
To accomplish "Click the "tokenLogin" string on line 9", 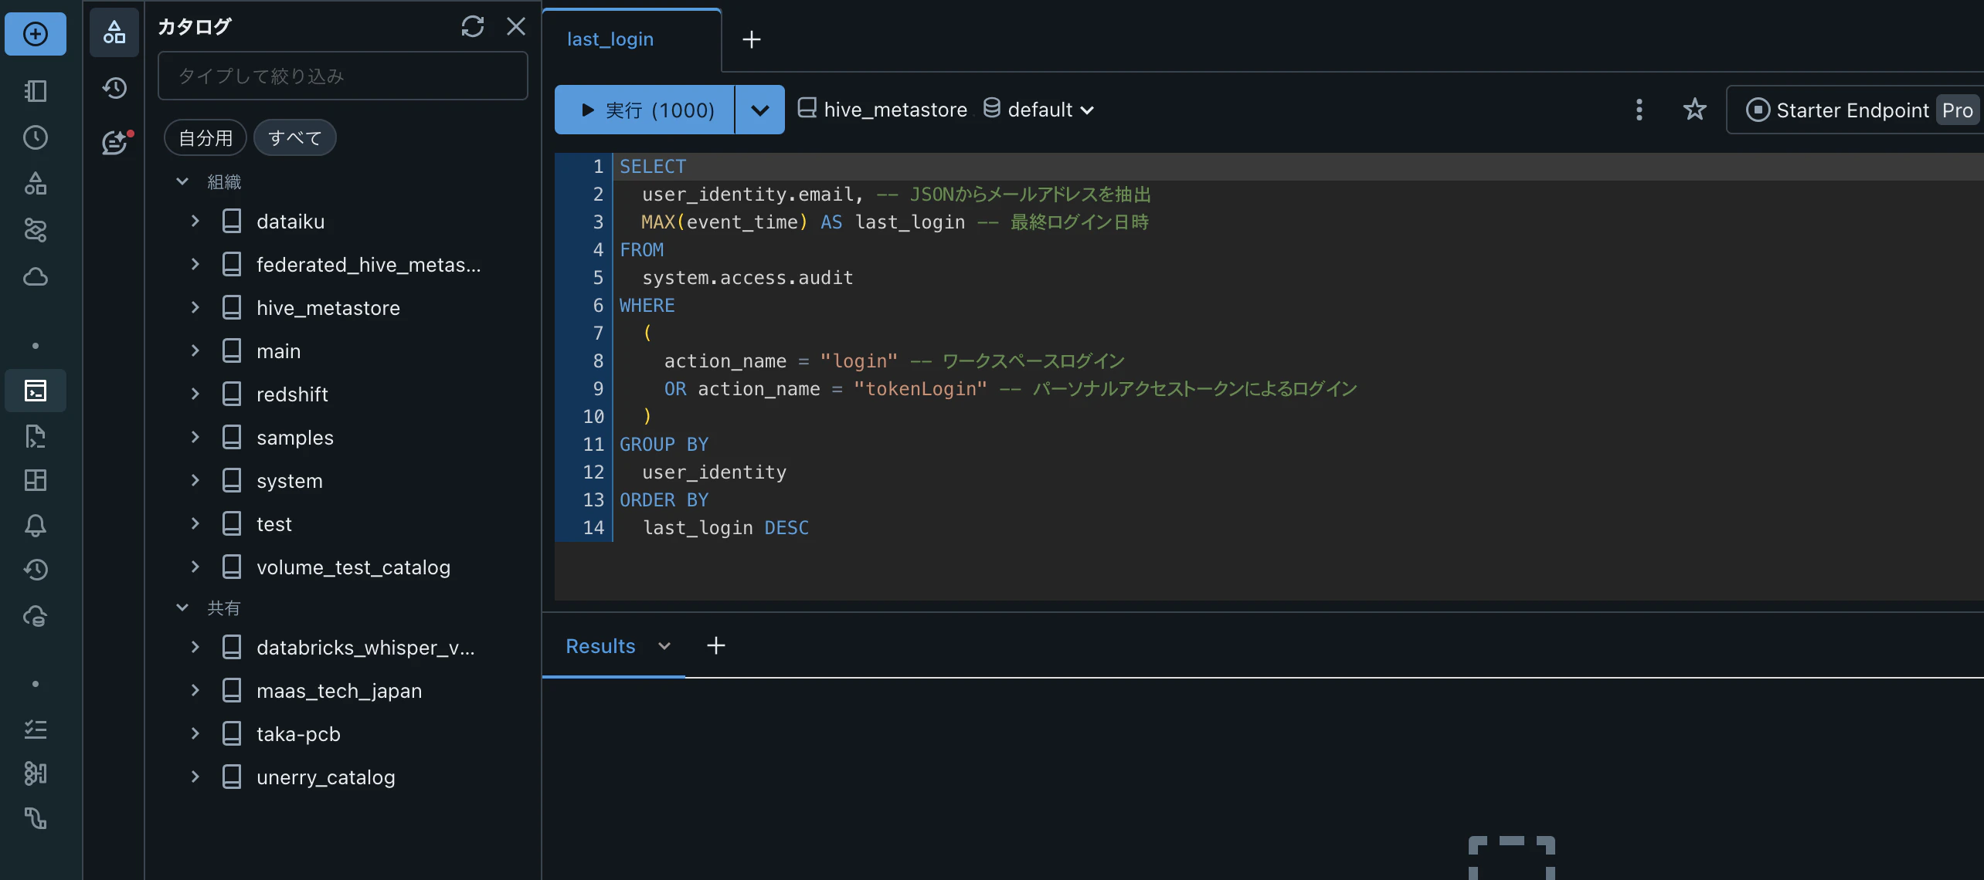I will 919,389.
